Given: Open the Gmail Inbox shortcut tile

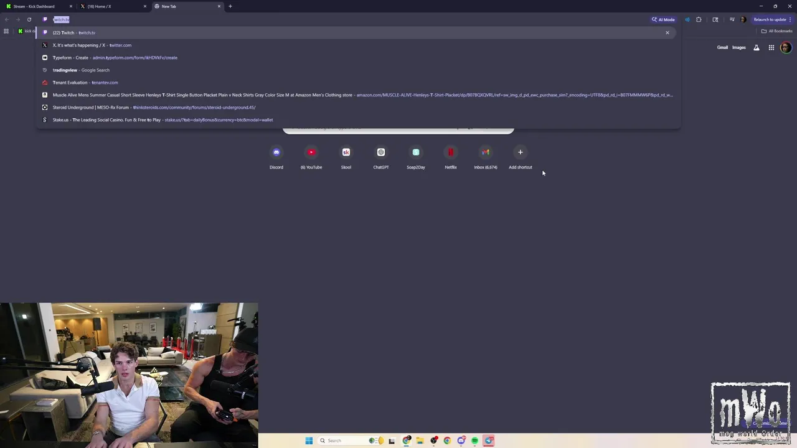Looking at the screenshot, I should pos(486,157).
